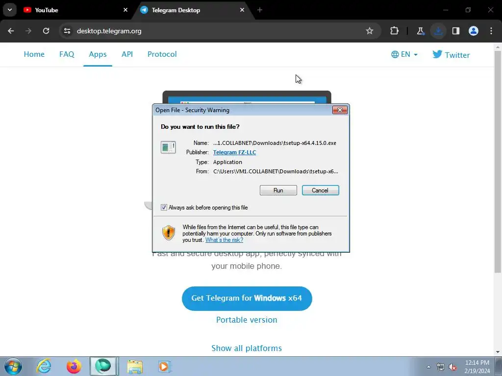The image size is (502, 376).
Task: Open the Telegram FZ-LLC publisher link
Action: 235,152
